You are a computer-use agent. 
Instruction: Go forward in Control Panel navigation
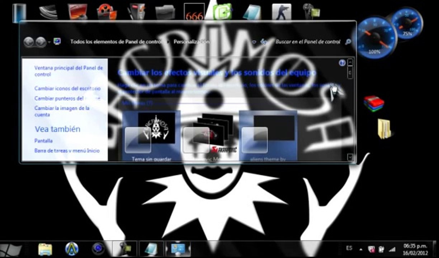coord(41,42)
